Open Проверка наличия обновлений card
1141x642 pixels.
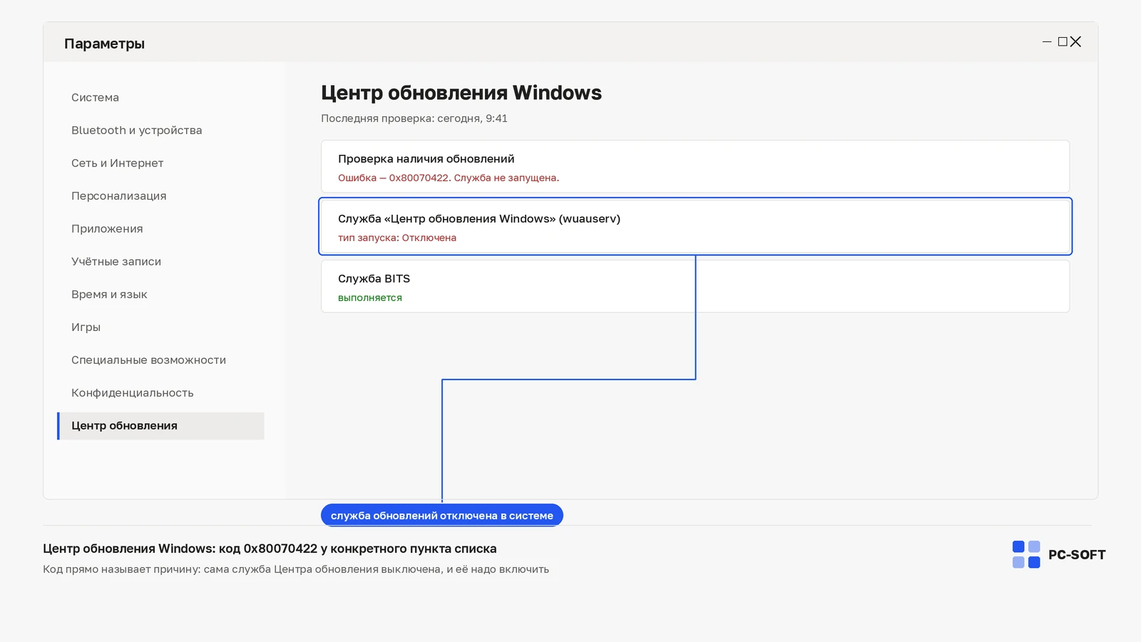point(695,166)
